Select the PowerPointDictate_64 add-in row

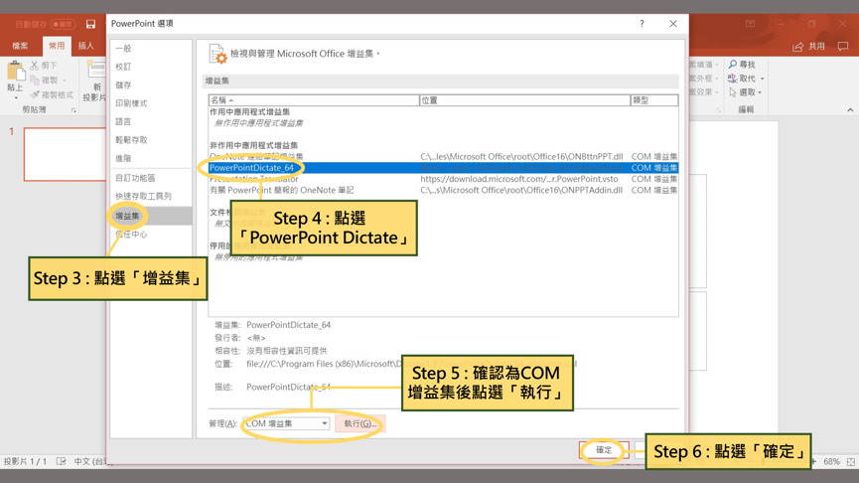tap(443, 168)
